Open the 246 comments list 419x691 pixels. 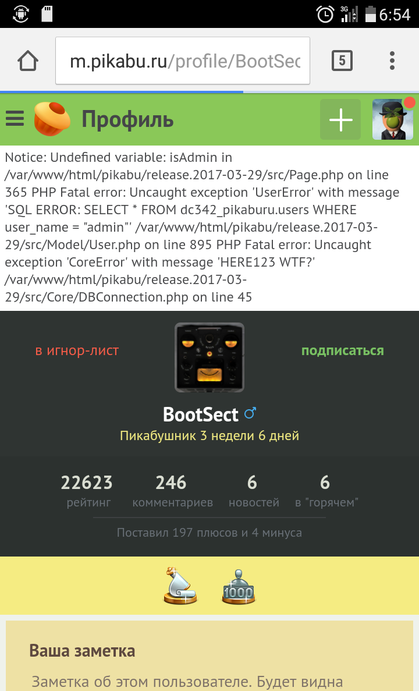172,490
